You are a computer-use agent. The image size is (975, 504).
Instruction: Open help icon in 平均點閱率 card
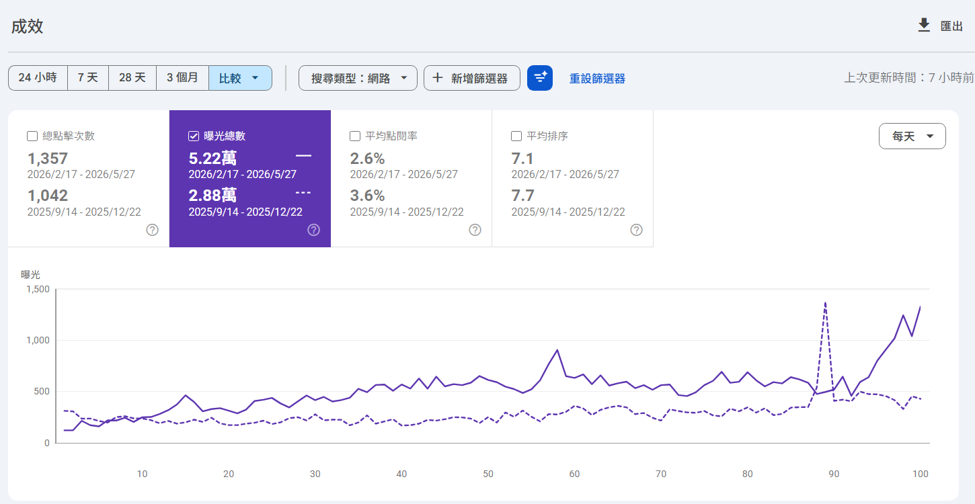point(475,230)
